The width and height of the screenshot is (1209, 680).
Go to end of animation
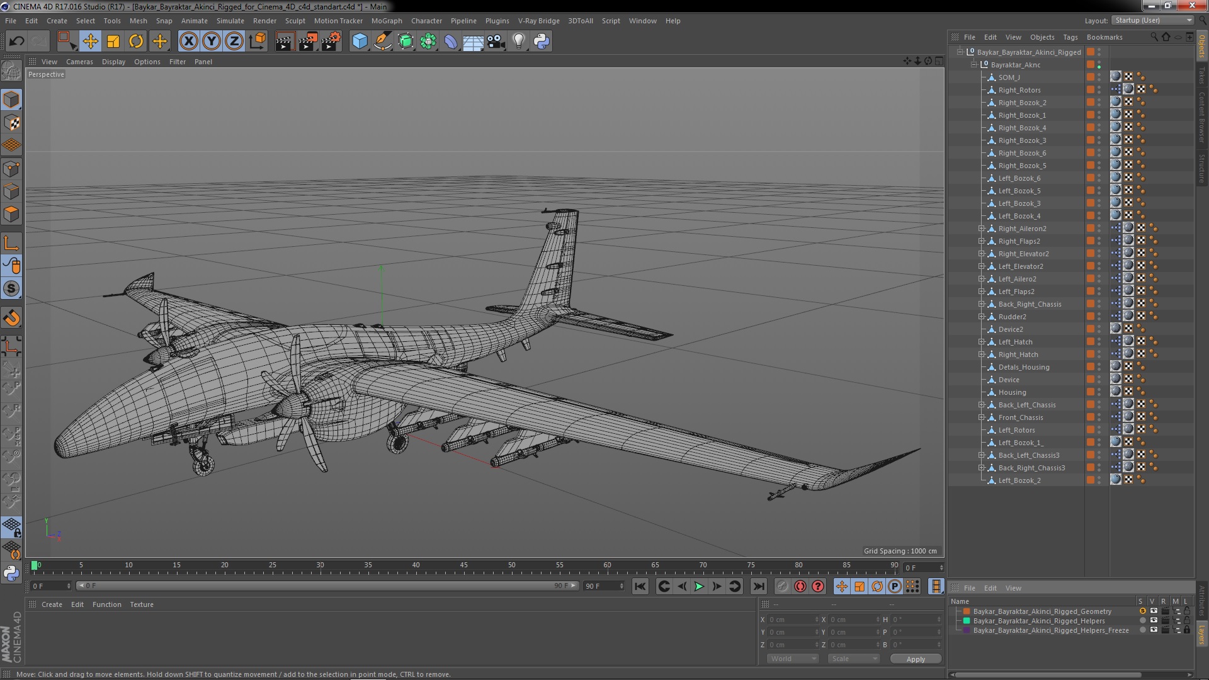[x=759, y=586]
